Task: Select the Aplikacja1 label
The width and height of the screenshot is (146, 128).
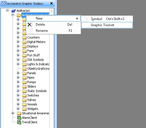Action: click(23, 11)
